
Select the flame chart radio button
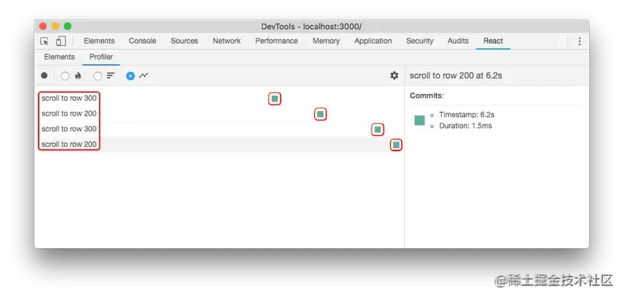[x=65, y=76]
